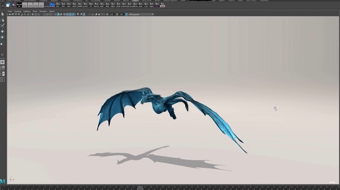Switch to four-view panel layout
This screenshot has height=190, width=340.
point(3,68)
